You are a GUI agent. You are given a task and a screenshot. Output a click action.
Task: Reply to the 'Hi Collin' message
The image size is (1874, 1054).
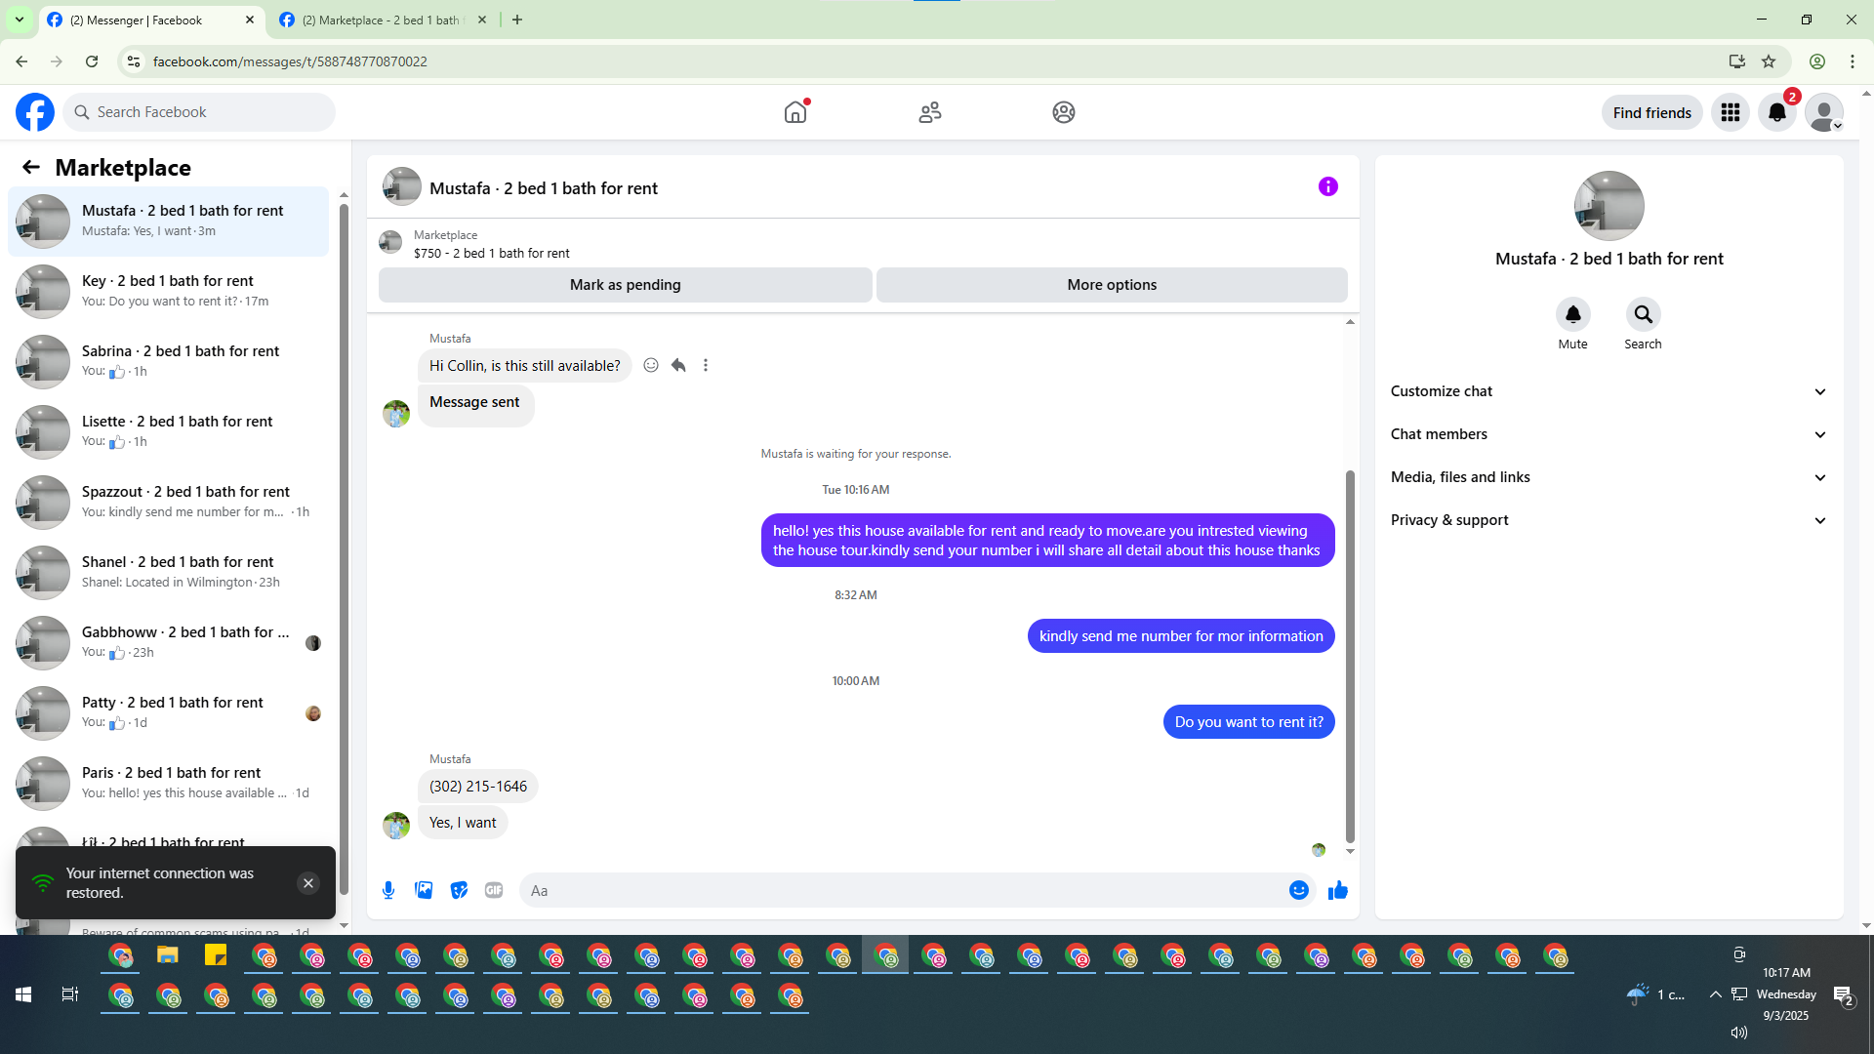[x=678, y=365]
